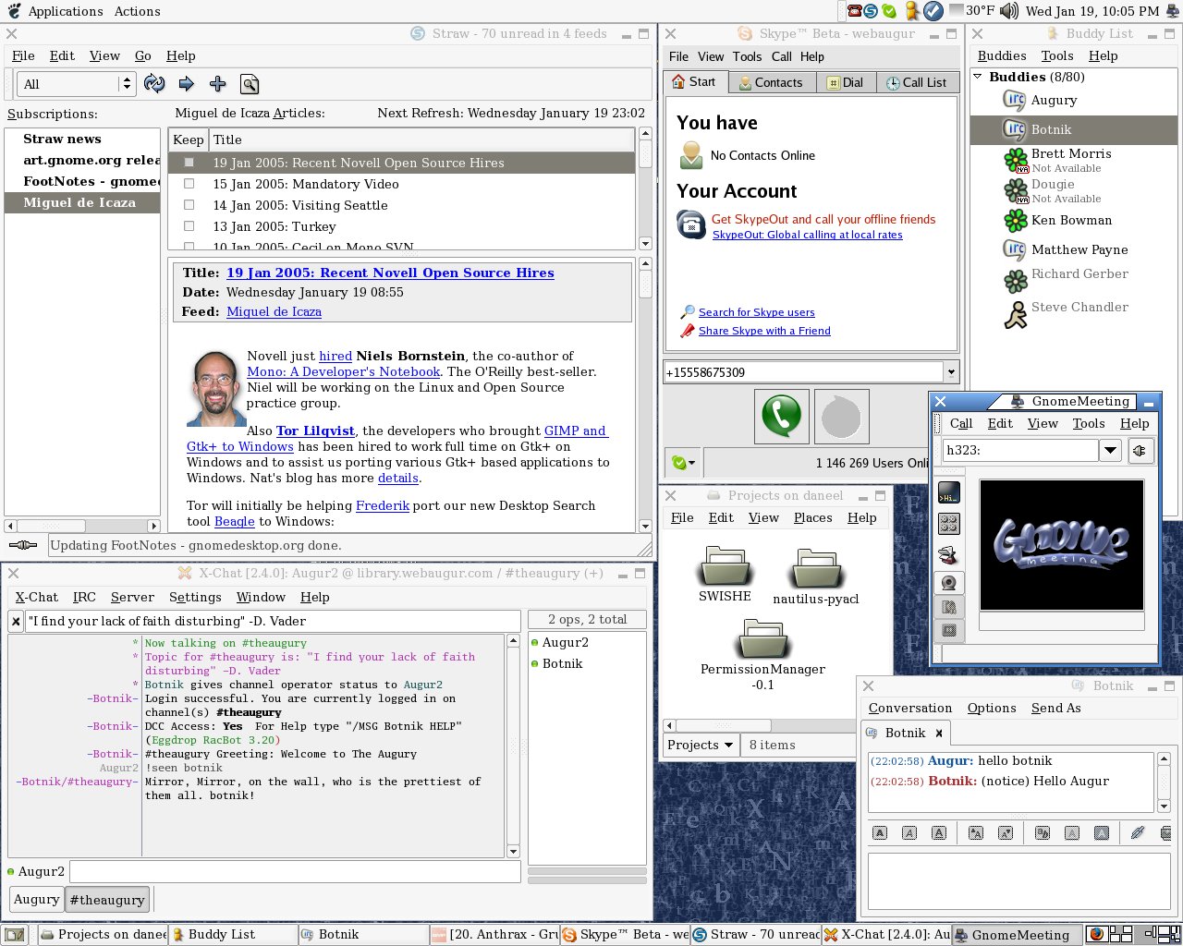Open the Projects location dropdown in file manager
Viewport: 1183px width, 946px height.
coord(701,745)
